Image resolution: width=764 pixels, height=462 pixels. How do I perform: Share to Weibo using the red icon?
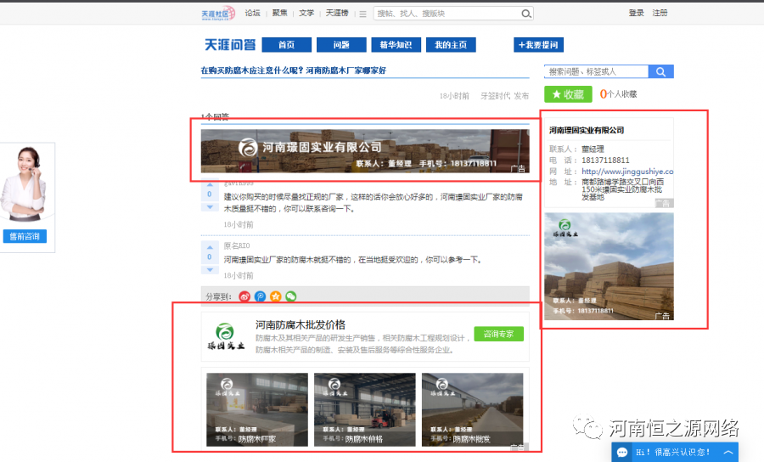[244, 296]
